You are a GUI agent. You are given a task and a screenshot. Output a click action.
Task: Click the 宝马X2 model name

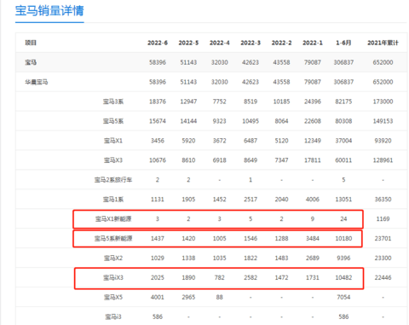[x=113, y=258]
